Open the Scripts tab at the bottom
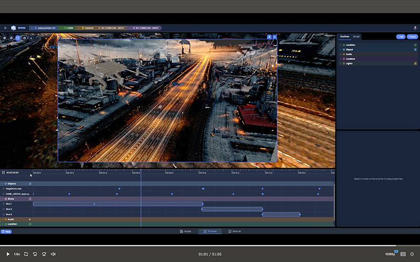This screenshot has height=262, width=420. click(x=185, y=231)
